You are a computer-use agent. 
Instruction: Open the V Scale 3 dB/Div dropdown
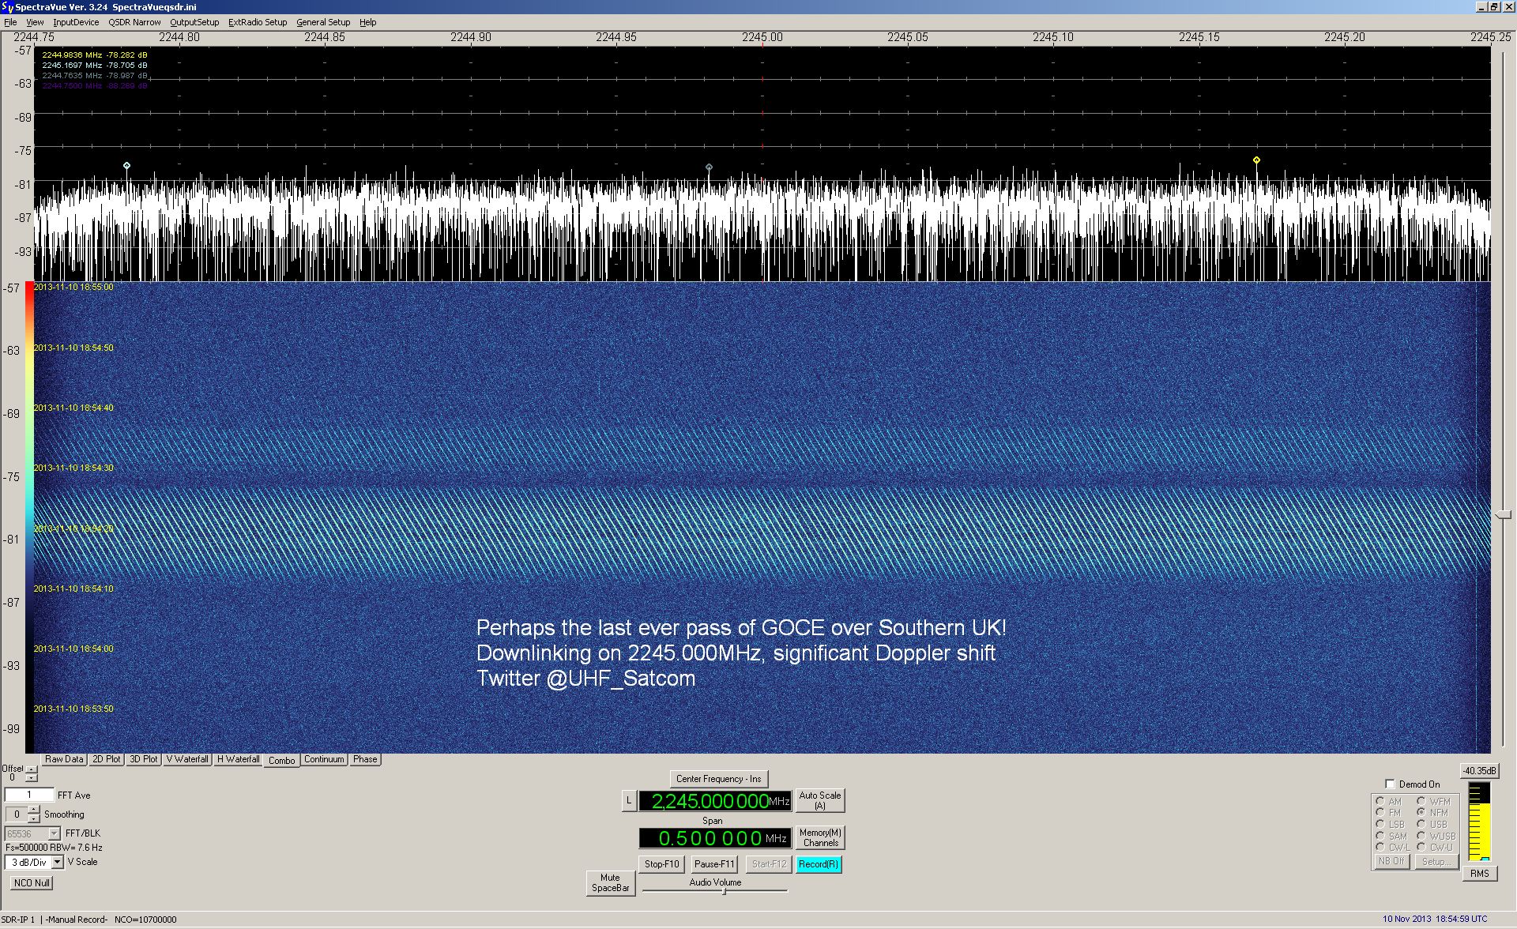click(x=57, y=862)
